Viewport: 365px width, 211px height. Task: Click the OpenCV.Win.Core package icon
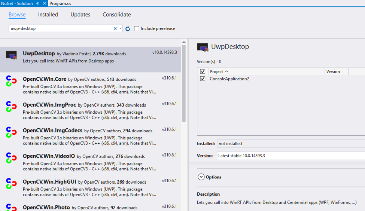coord(11,81)
